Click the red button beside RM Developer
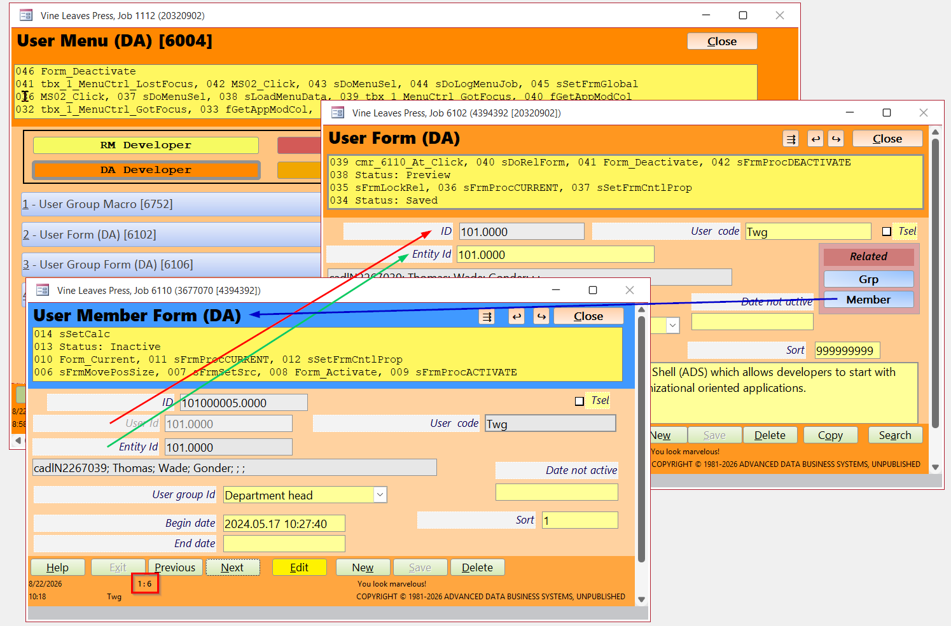 point(299,145)
